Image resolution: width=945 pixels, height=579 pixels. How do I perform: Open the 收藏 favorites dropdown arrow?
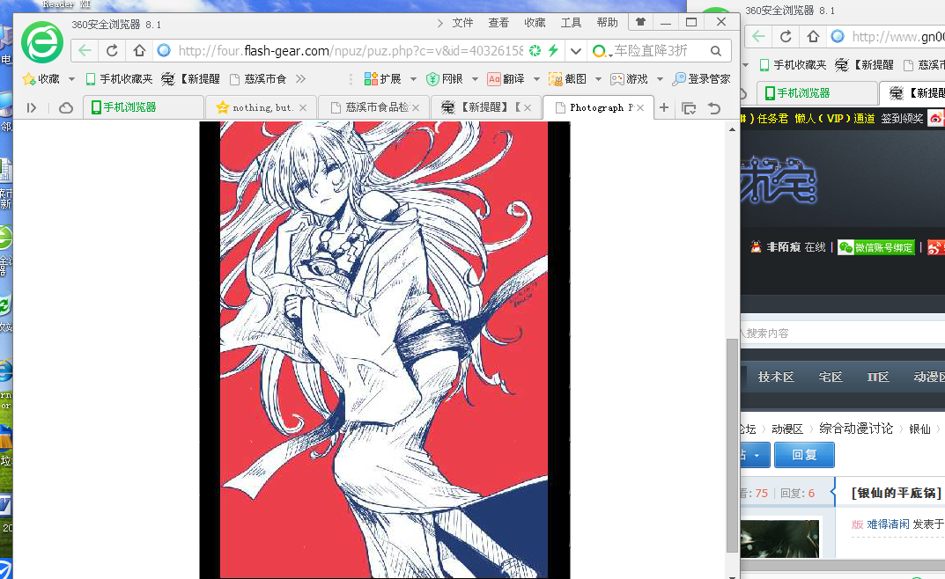(71, 79)
